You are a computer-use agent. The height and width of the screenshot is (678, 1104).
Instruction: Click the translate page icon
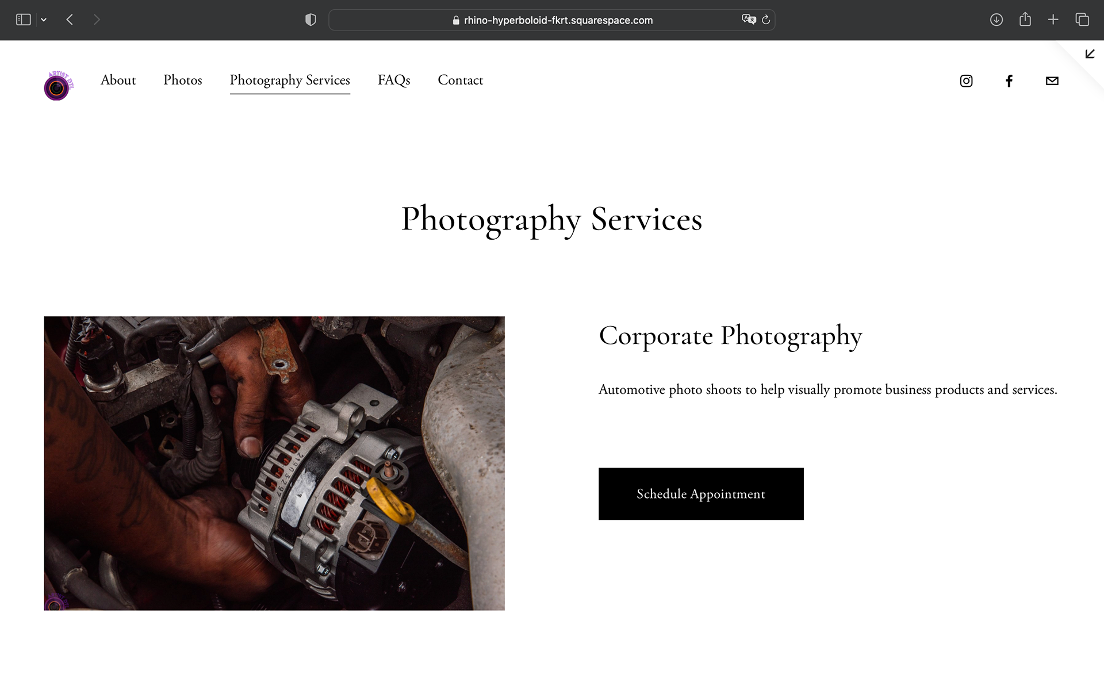click(749, 20)
